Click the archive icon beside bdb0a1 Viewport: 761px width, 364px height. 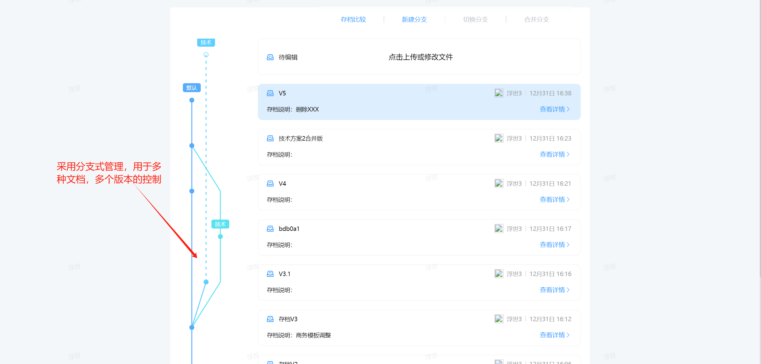270,229
